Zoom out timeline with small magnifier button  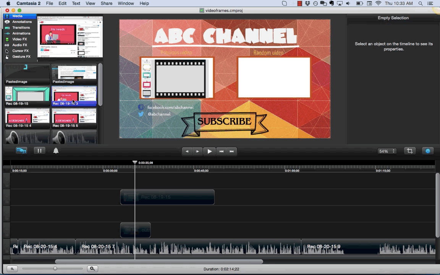[x=12, y=269]
